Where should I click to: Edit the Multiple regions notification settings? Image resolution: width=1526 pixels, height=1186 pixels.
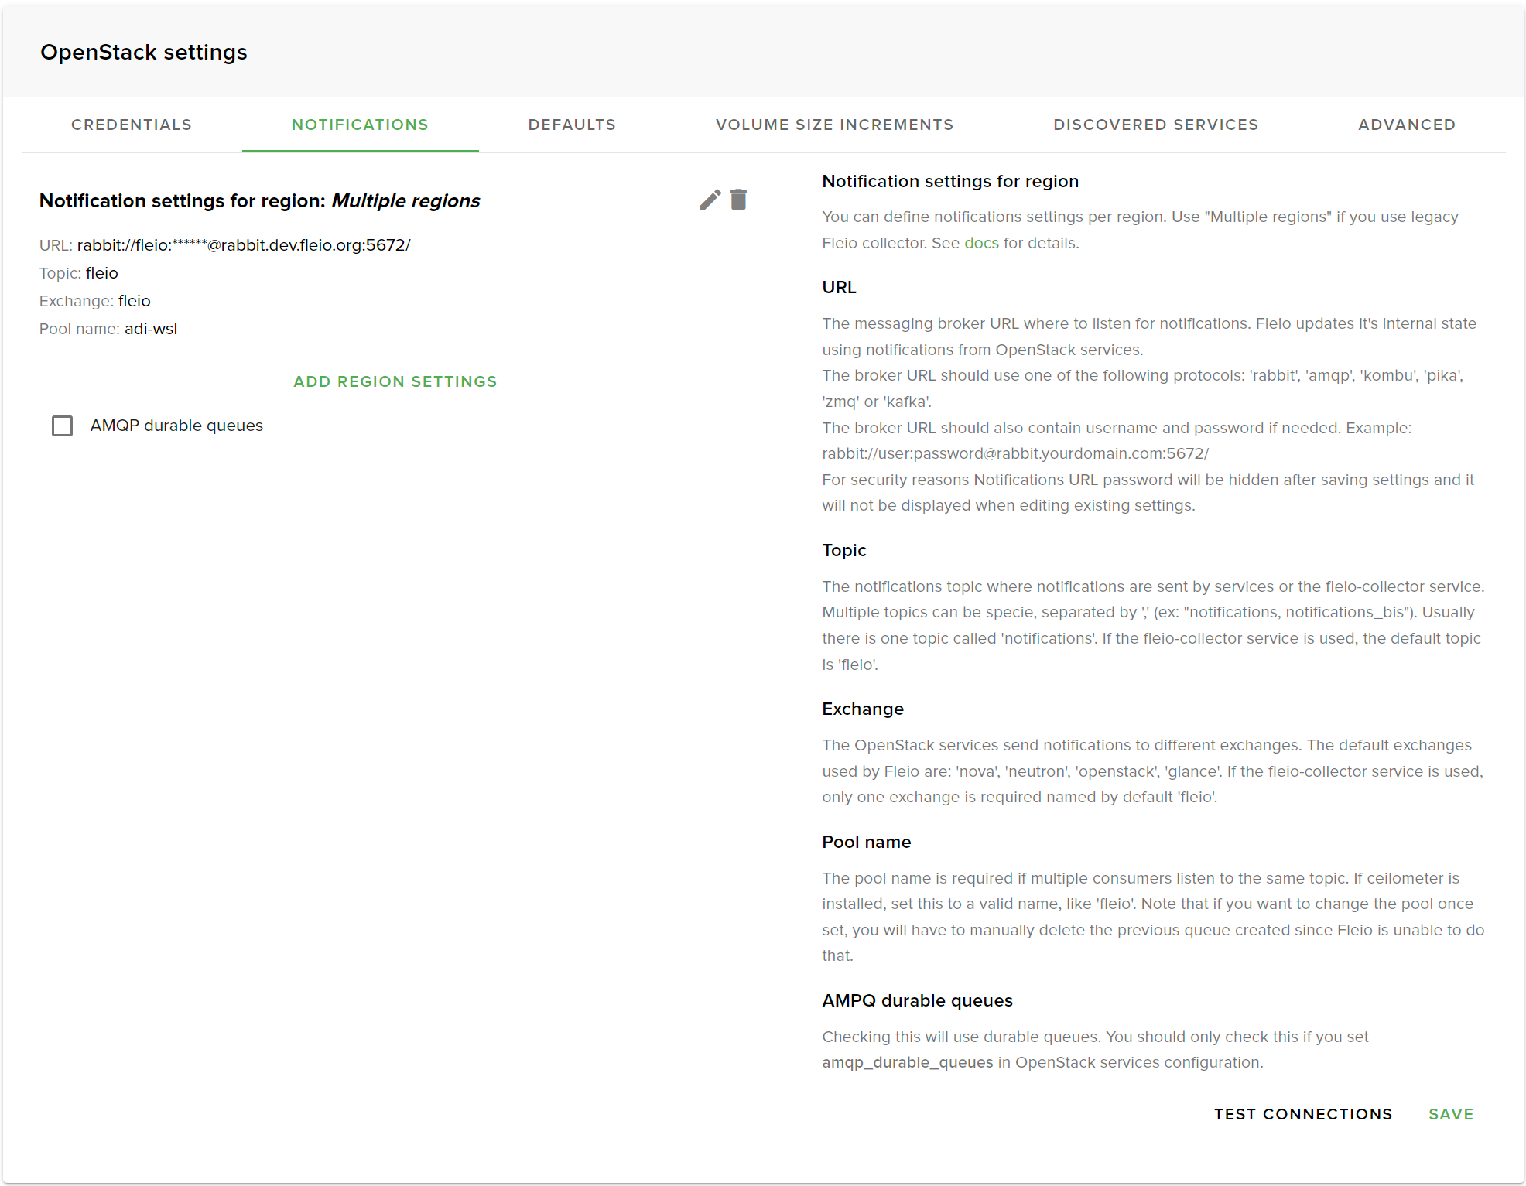(710, 200)
